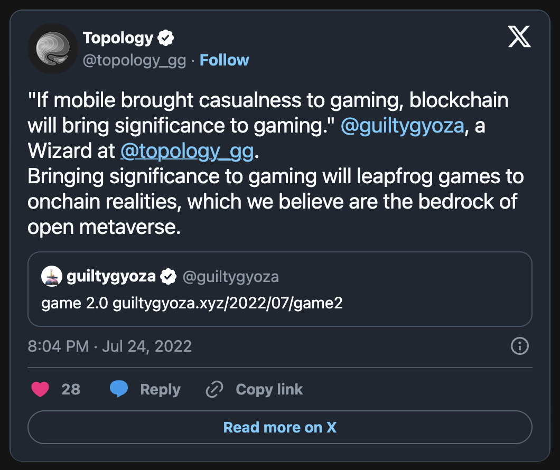Viewport: 560px width, 470px height.
Task: Click Topology's verified badge
Action: 166,38
